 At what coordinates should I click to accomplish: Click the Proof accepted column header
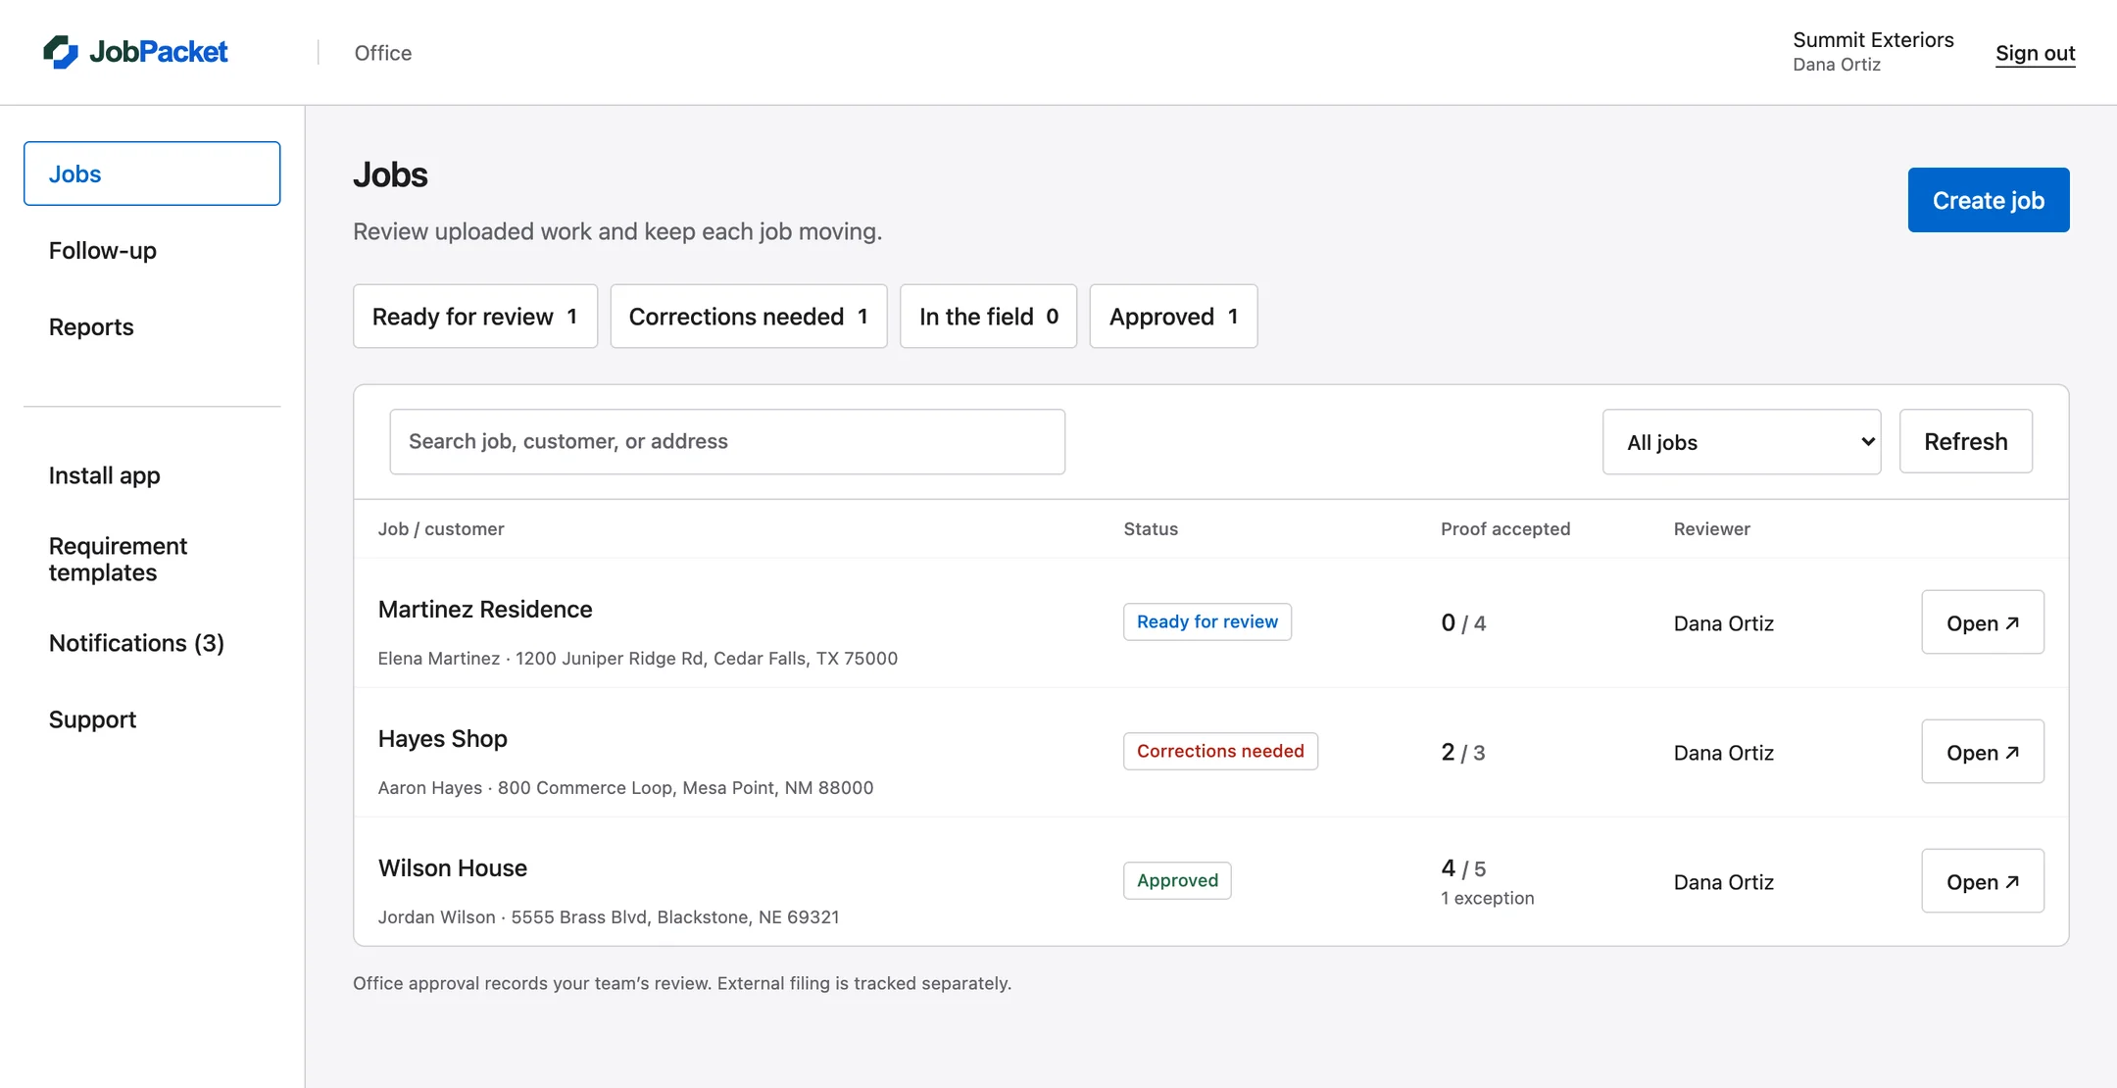click(x=1505, y=529)
